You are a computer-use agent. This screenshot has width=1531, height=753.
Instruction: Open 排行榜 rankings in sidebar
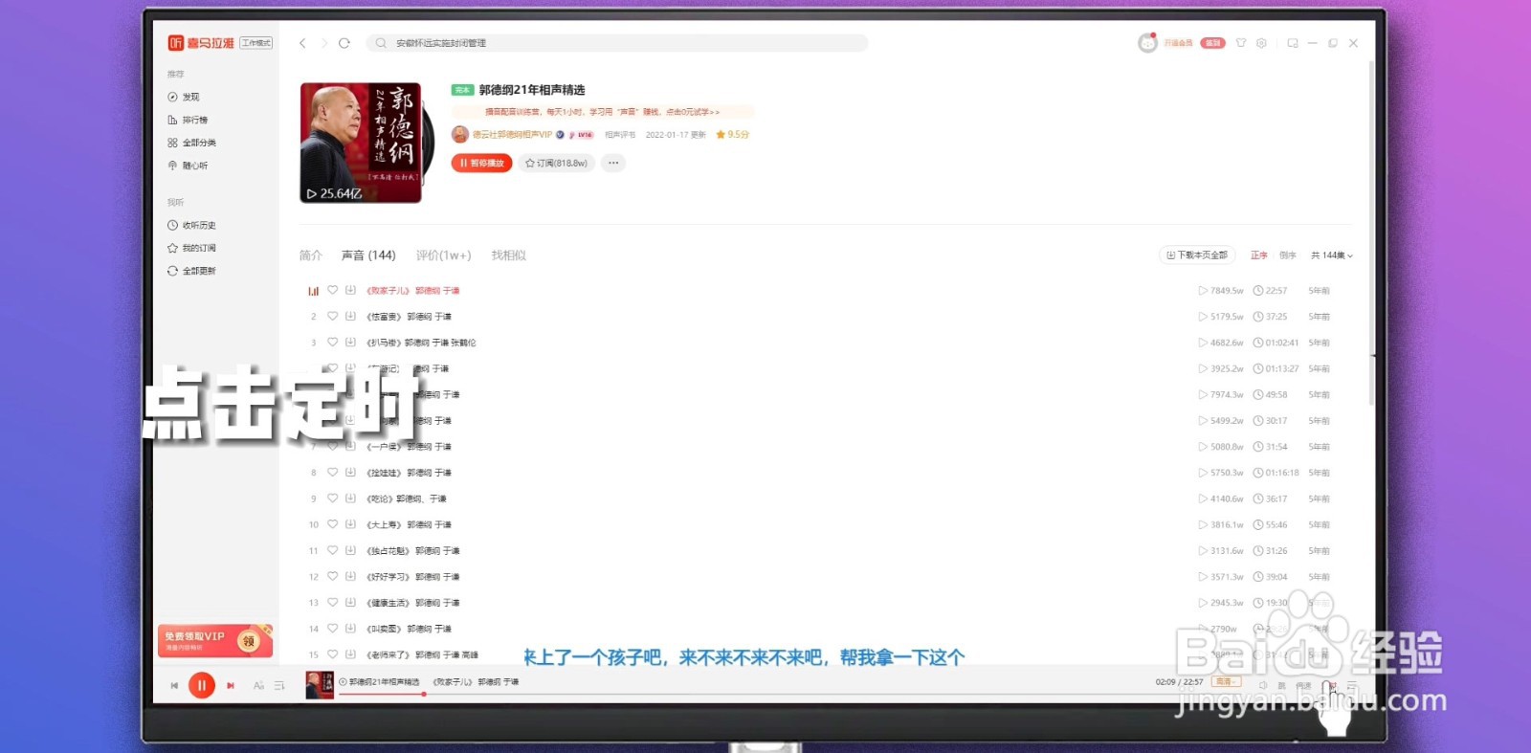(188, 120)
